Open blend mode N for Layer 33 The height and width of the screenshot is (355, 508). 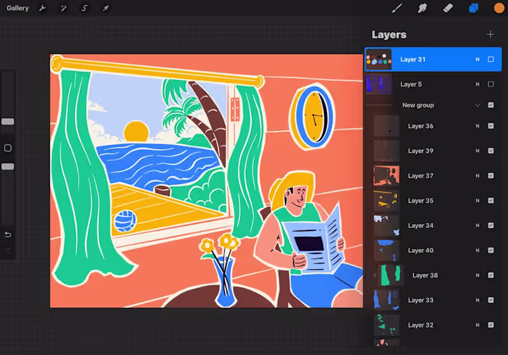tap(478, 300)
